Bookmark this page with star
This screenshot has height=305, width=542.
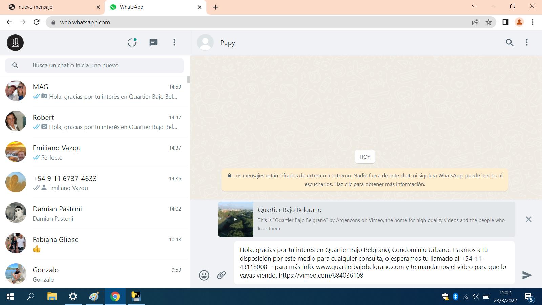click(x=488, y=22)
